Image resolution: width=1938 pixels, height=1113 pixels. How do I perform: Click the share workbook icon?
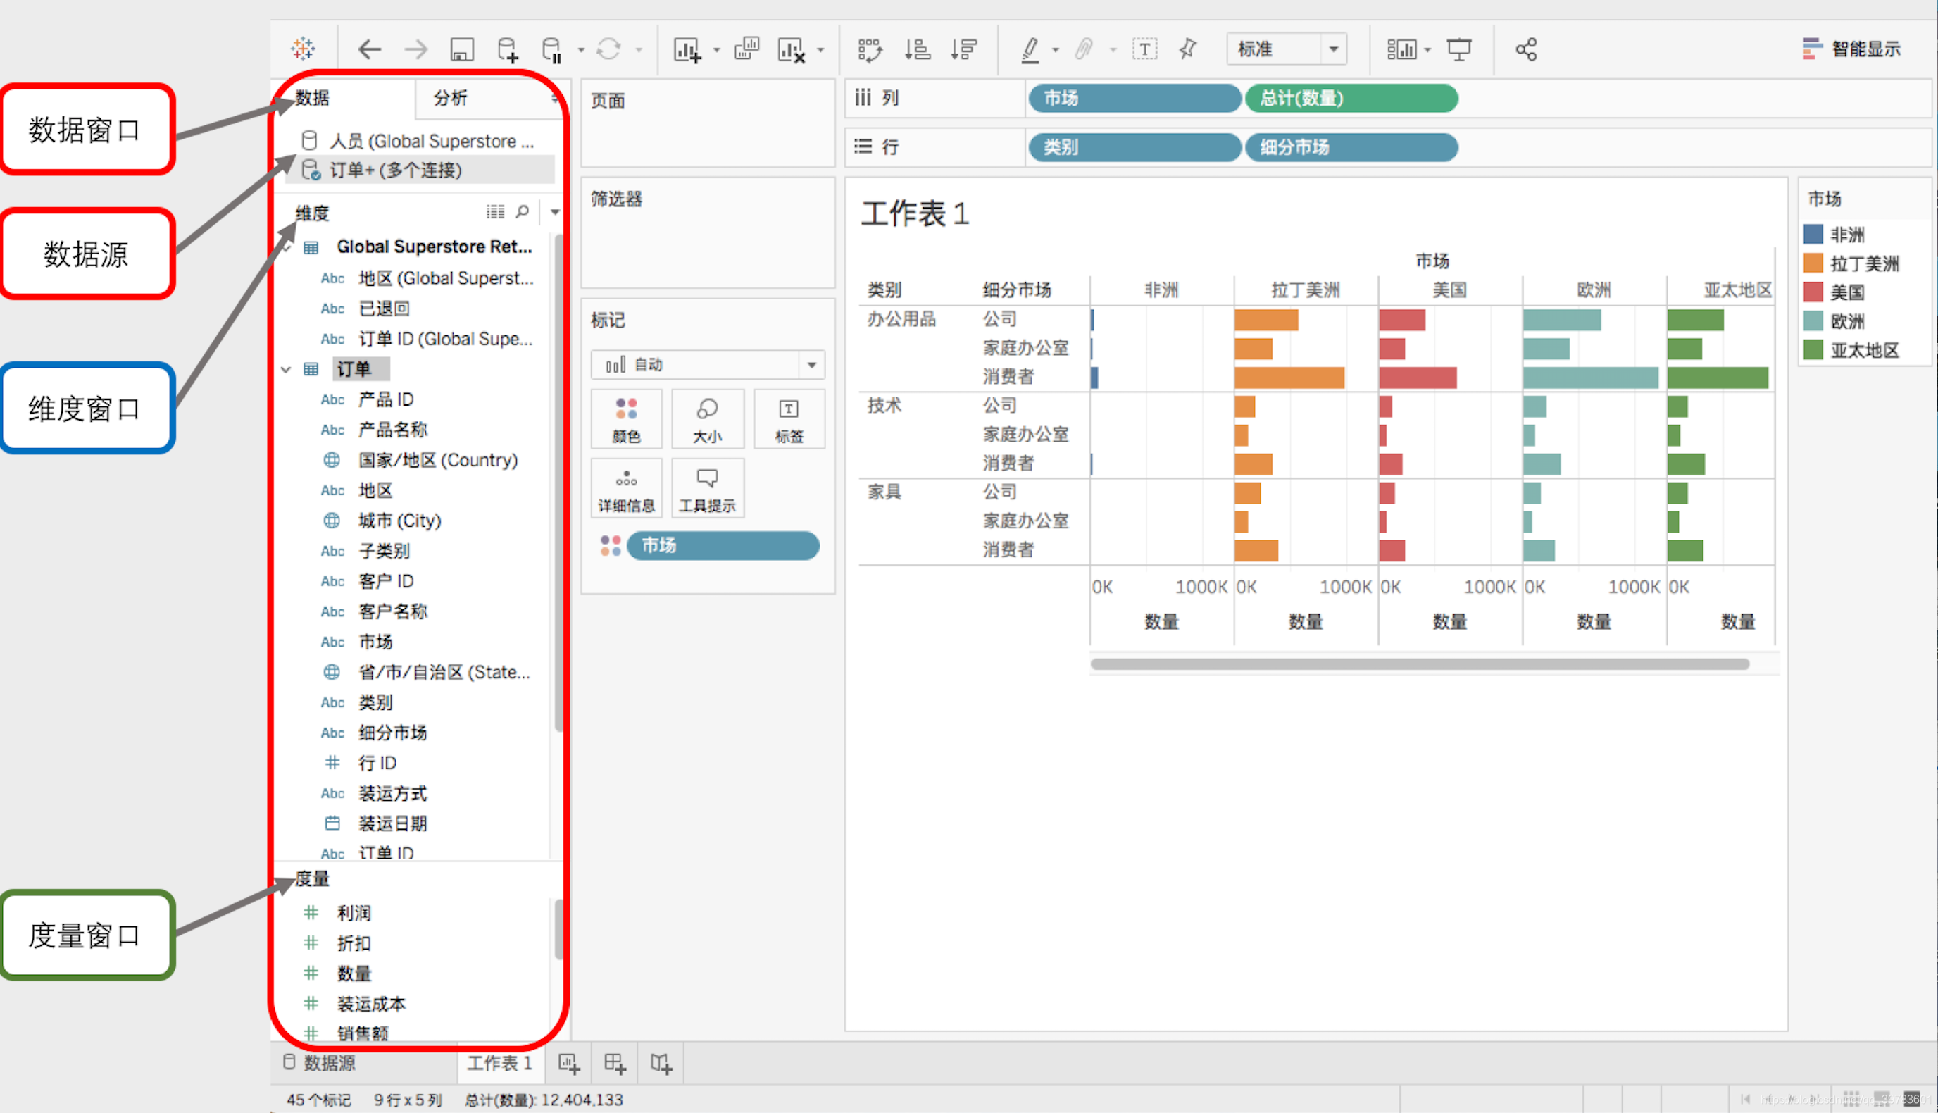point(1526,50)
